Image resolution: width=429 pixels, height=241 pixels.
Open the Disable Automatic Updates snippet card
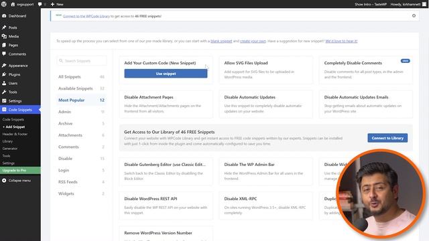[x=265, y=104]
